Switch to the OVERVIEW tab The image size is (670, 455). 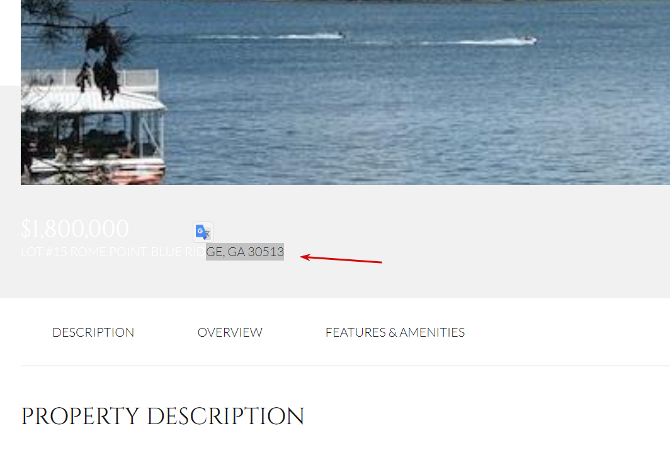230,332
